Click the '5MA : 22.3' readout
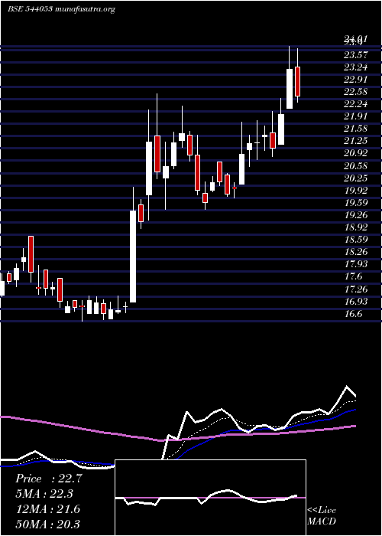The height and width of the screenshot is (536, 382). click(44, 494)
